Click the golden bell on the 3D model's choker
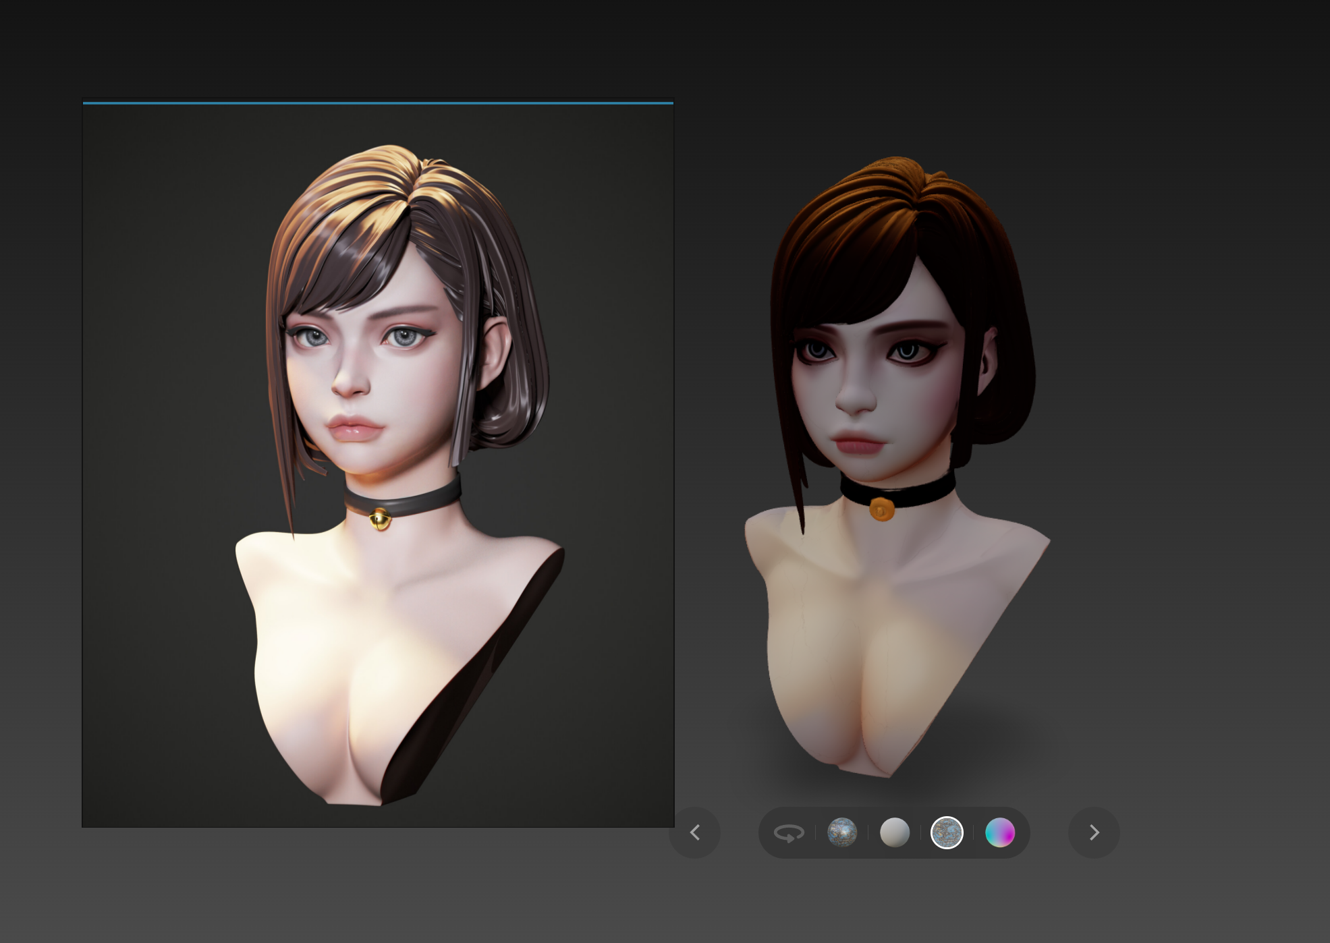 click(x=881, y=509)
